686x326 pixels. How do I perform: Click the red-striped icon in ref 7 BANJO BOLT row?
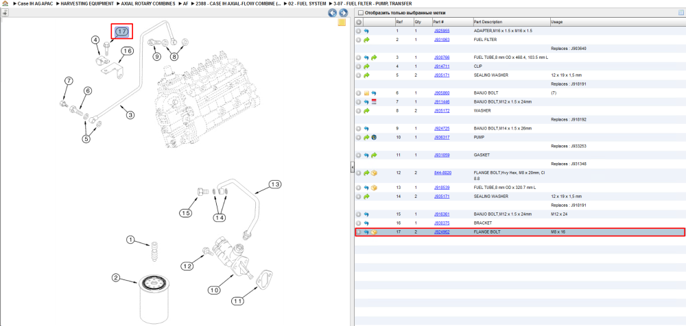(374, 102)
